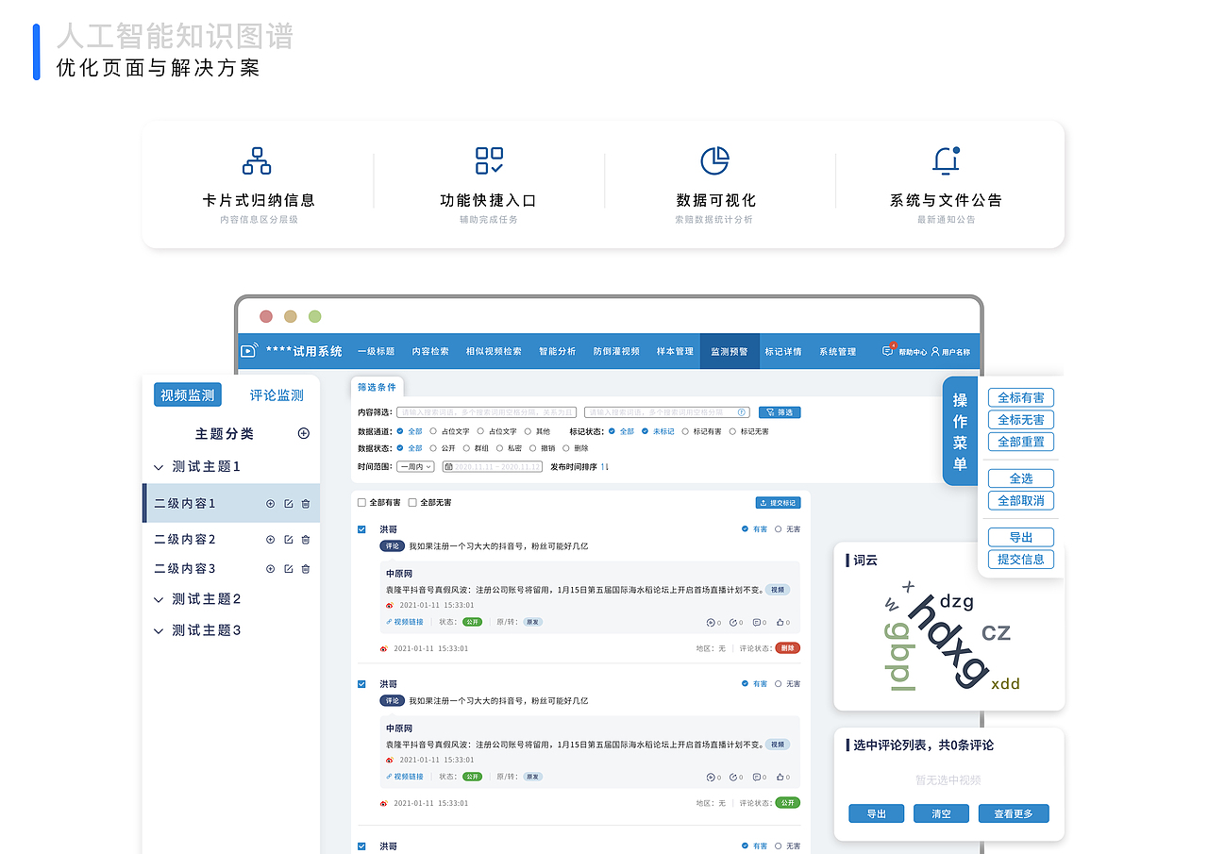The image size is (1208, 854).
Task: Check the 全部无害 checkbox
Action: click(x=411, y=503)
